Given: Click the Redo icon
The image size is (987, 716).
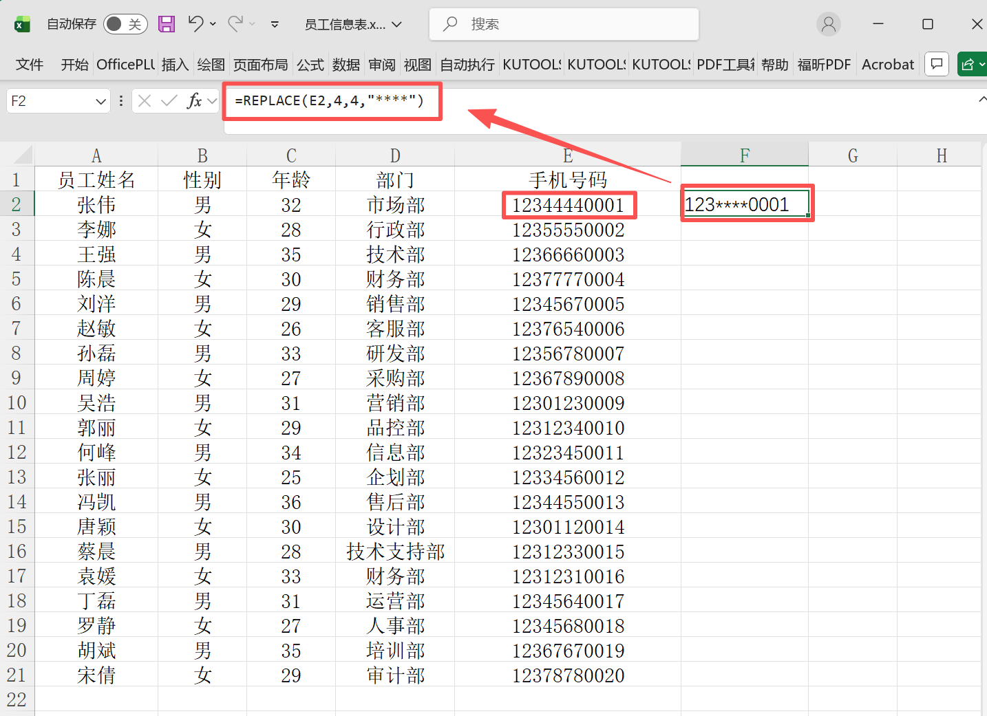Looking at the screenshot, I should point(234,23).
